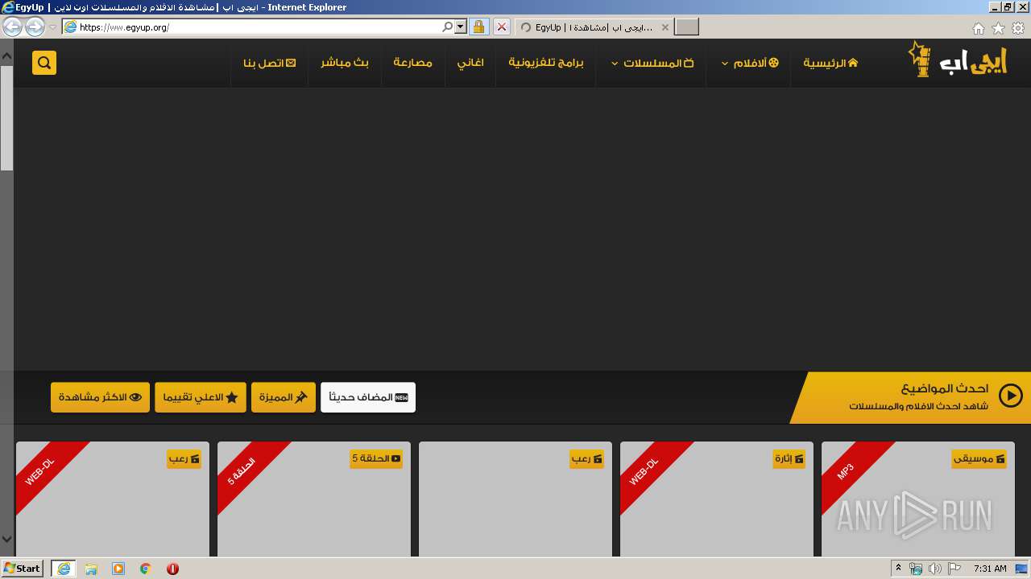Click the vertical scrollbar thumb
The image size is (1031, 579).
pos(6,118)
